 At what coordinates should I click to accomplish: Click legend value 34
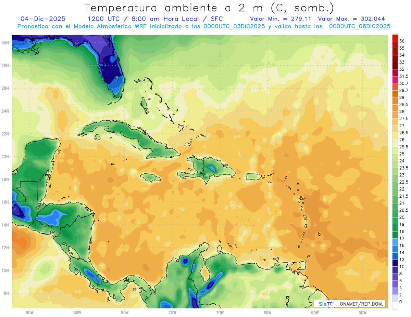(402, 55)
